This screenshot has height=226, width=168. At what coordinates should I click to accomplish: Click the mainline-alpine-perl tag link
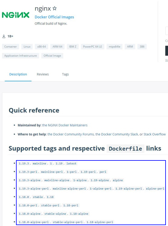click(x=69, y=189)
